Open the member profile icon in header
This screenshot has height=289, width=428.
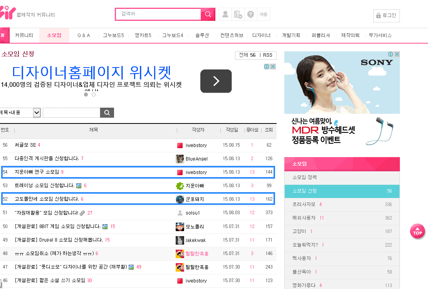[x=225, y=14]
